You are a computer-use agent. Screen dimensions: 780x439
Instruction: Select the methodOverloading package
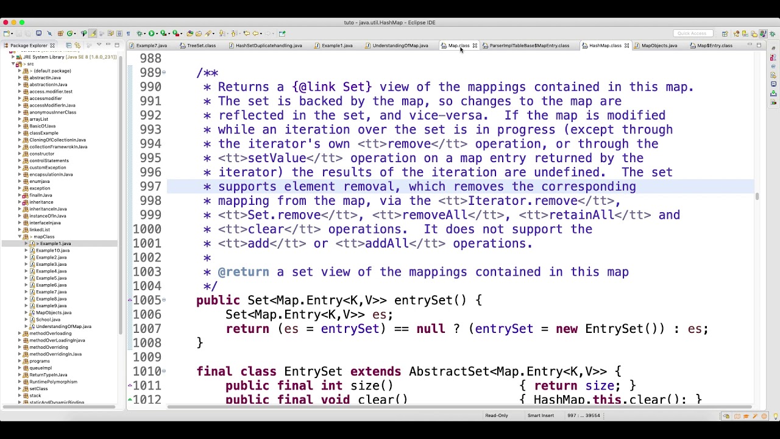[x=50, y=334]
